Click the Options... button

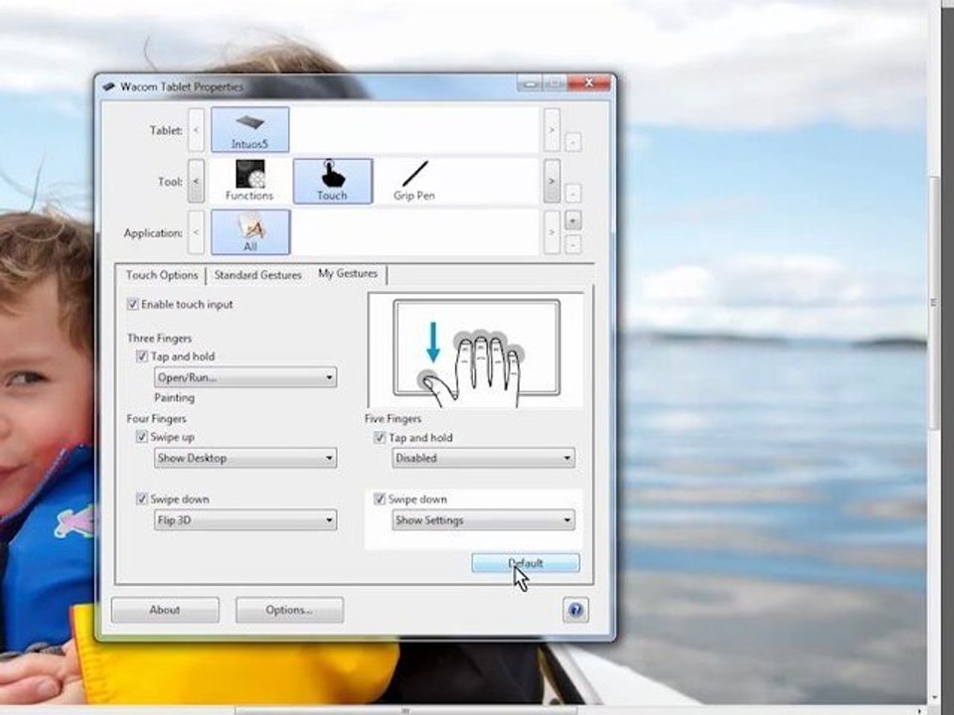click(x=289, y=609)
